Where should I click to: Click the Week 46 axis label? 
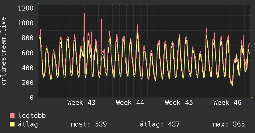coord(227,103)
